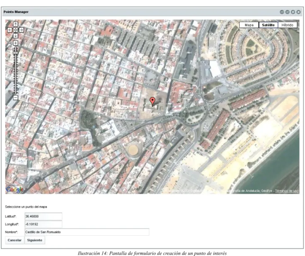Pan the map down with the arrow

click(x=16, y=36)
